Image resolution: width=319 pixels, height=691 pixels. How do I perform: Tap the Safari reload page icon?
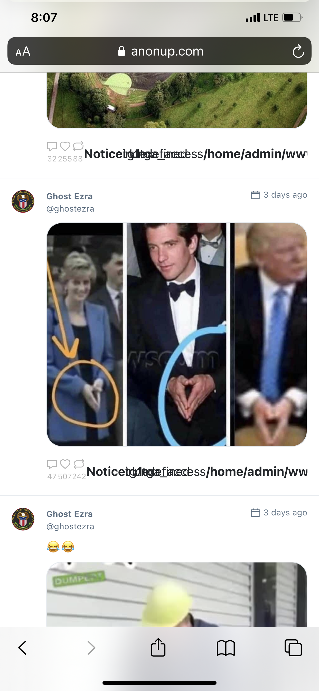[298, 51]
